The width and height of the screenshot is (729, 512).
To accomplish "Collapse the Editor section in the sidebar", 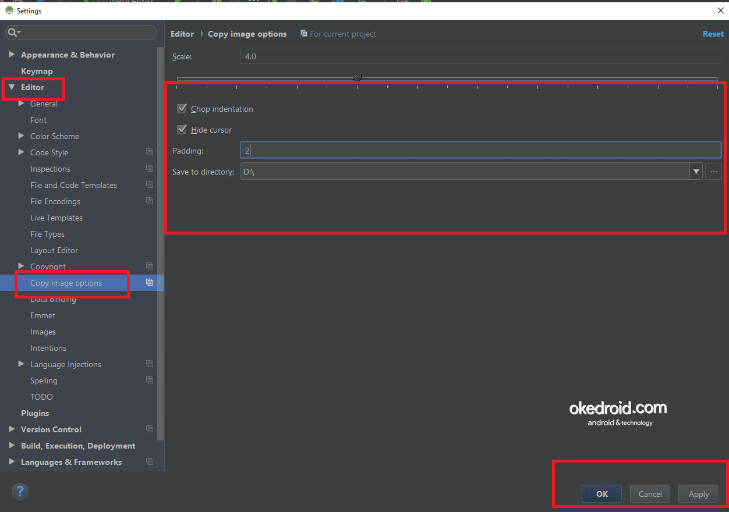I will coord(12,87).
